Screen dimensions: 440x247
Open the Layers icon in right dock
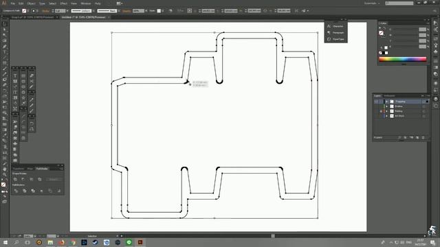435,99
